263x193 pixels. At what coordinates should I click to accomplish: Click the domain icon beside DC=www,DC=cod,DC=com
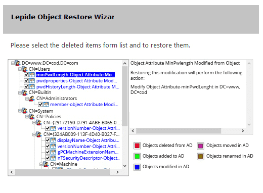coord(18,63)
